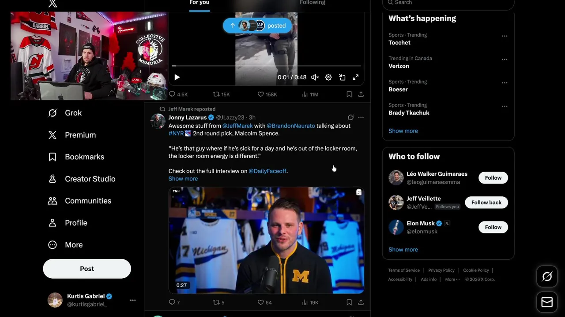Image resolution: width=565 pixels, height=317 pixels.
Task: Follow Elon Musk
Action: pyautogui.click(x=493, y=227)
